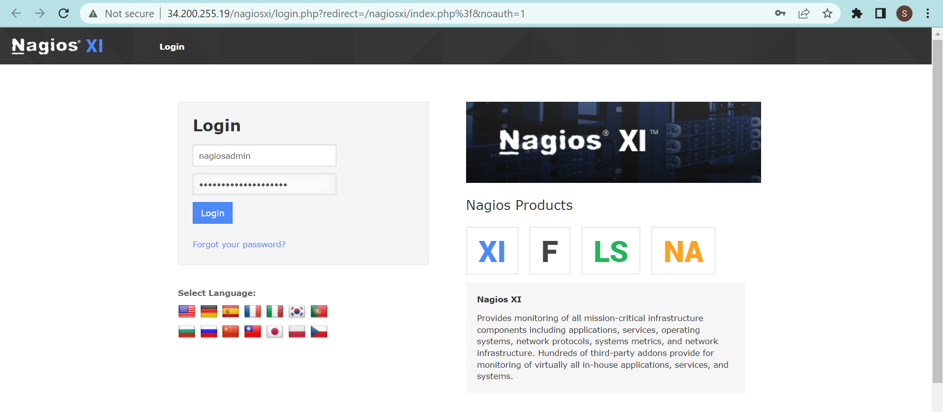943x412 pixels.
Task: Open the browser extensions puzzle icon
Action: coord(857,13)
